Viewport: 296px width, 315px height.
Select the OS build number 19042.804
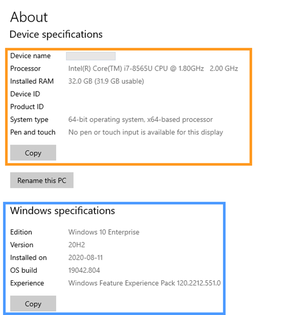pyautogui.click(x=84, y=270)
